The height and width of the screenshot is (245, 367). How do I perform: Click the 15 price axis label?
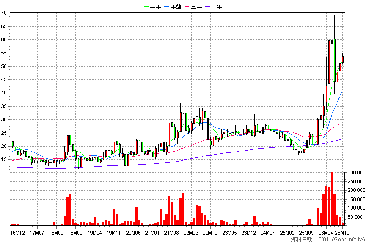coord(4,159)
